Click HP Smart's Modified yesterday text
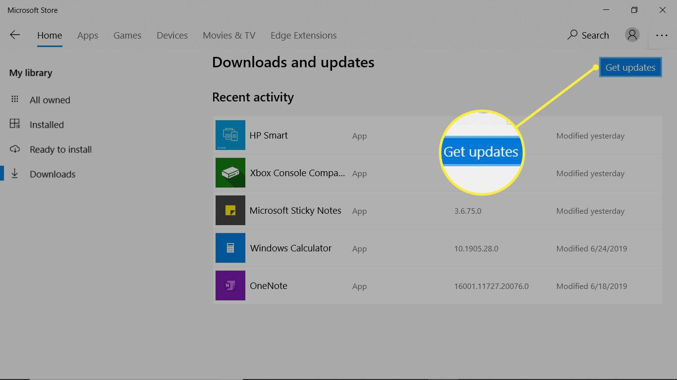Screen dimensions: 677x380 click(x=590, y=136)
